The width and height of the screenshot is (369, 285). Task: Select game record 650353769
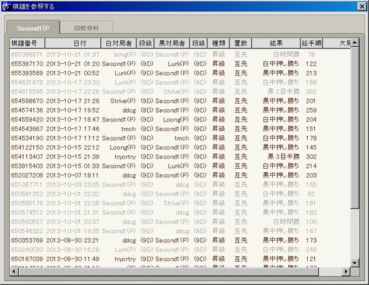[180, 240]
